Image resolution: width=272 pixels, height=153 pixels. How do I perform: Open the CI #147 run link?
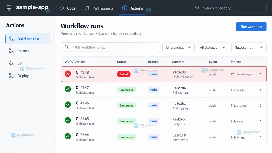click(x=82, y=88)
